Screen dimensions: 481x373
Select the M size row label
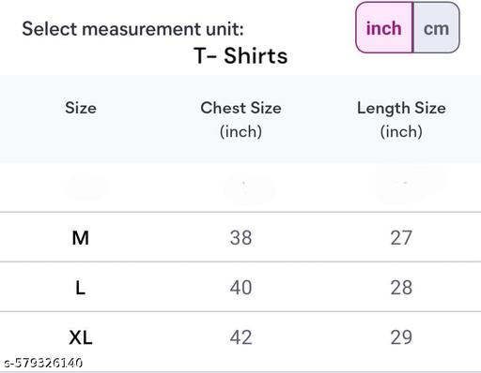pyautogui.click(x=81, y=238)
